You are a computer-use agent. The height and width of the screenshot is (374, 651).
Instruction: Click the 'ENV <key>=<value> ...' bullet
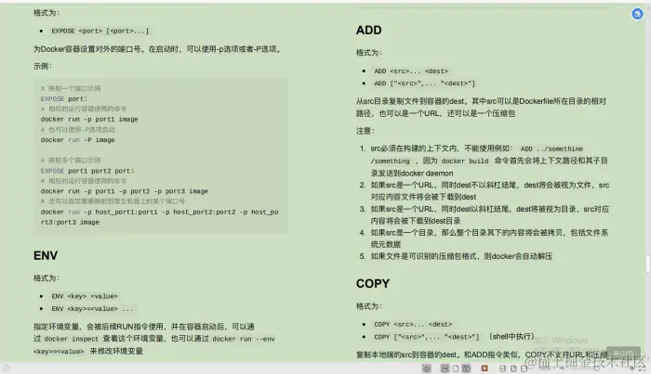pyautogui.click(x=92, y=309)
